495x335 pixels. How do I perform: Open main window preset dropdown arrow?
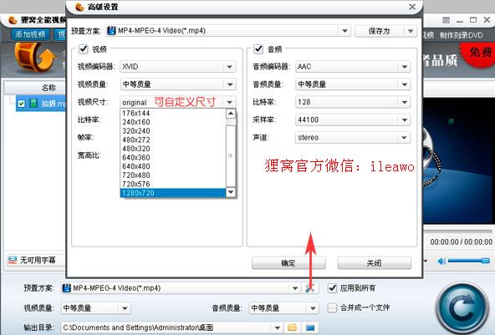coord(295,288)
